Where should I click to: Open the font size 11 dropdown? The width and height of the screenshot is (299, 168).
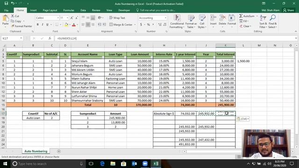(67, 18)
